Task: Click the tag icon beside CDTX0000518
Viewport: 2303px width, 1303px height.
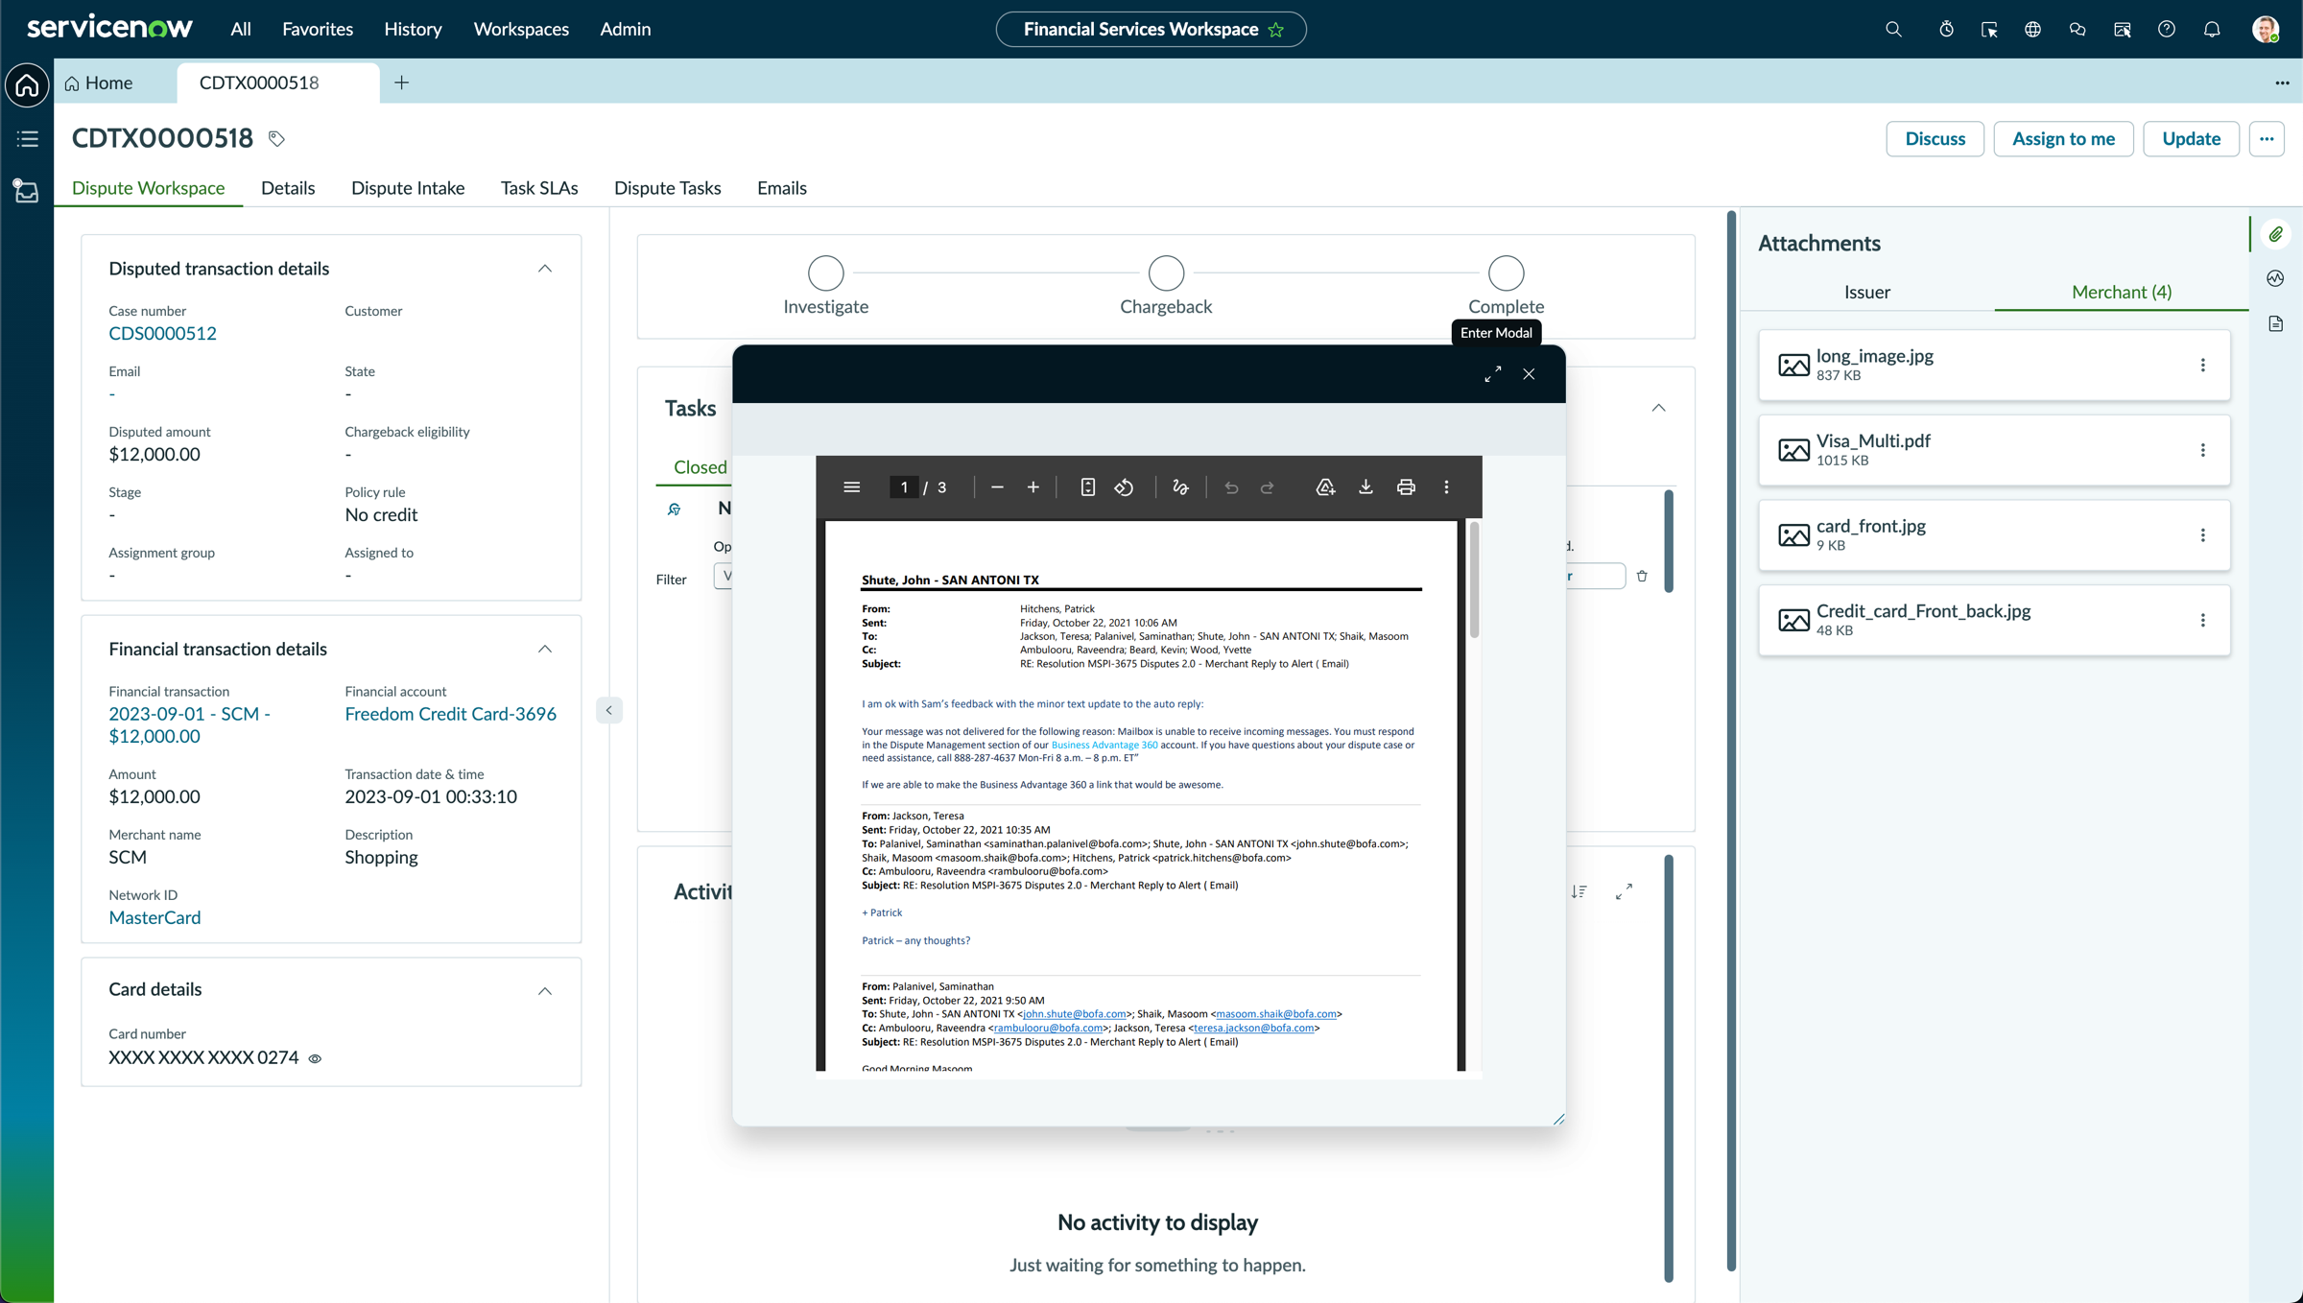Action: point(276,139)
